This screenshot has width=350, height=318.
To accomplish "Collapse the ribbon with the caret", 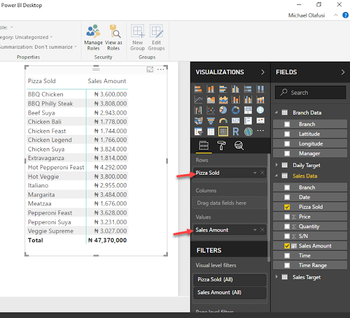I will click(x=336, y=15).
